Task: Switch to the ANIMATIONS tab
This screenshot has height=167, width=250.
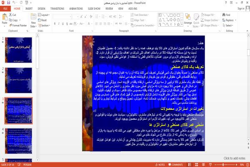Action: [76, 9]
